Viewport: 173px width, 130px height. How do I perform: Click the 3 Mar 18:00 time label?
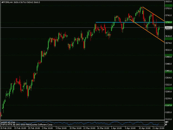point(47,128)
